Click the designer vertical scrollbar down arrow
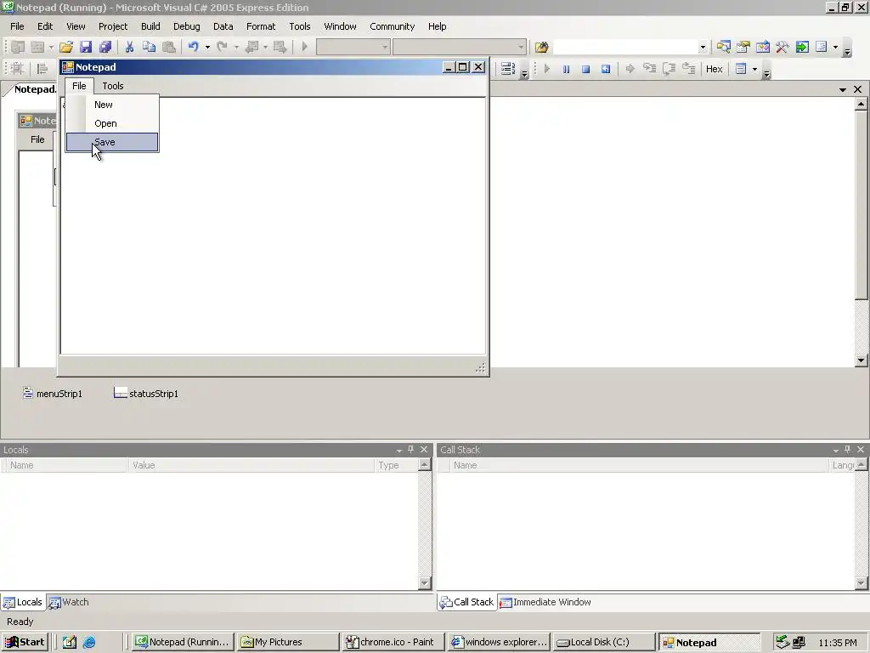This screenshot has height=653, width=870. coord(862,360)
